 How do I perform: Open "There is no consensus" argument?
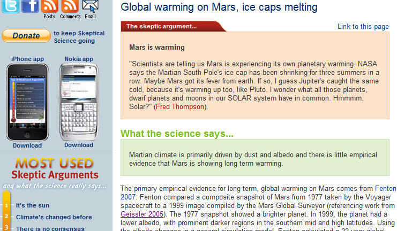tap(50, 228)
